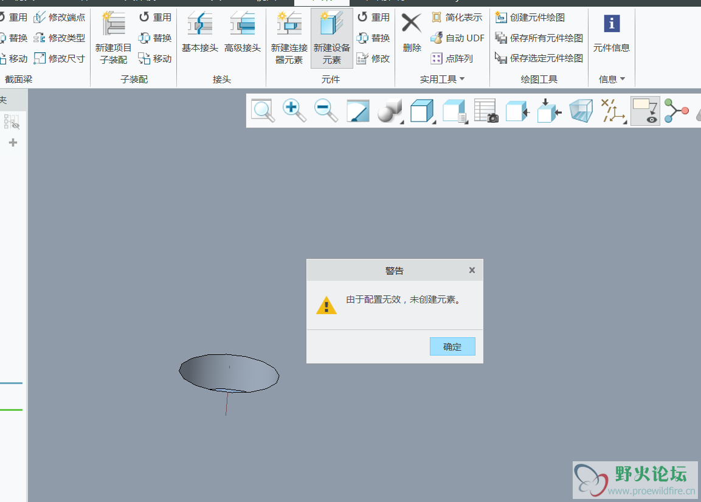Click 确定 in the 警告 dialog

pos(452,346)
